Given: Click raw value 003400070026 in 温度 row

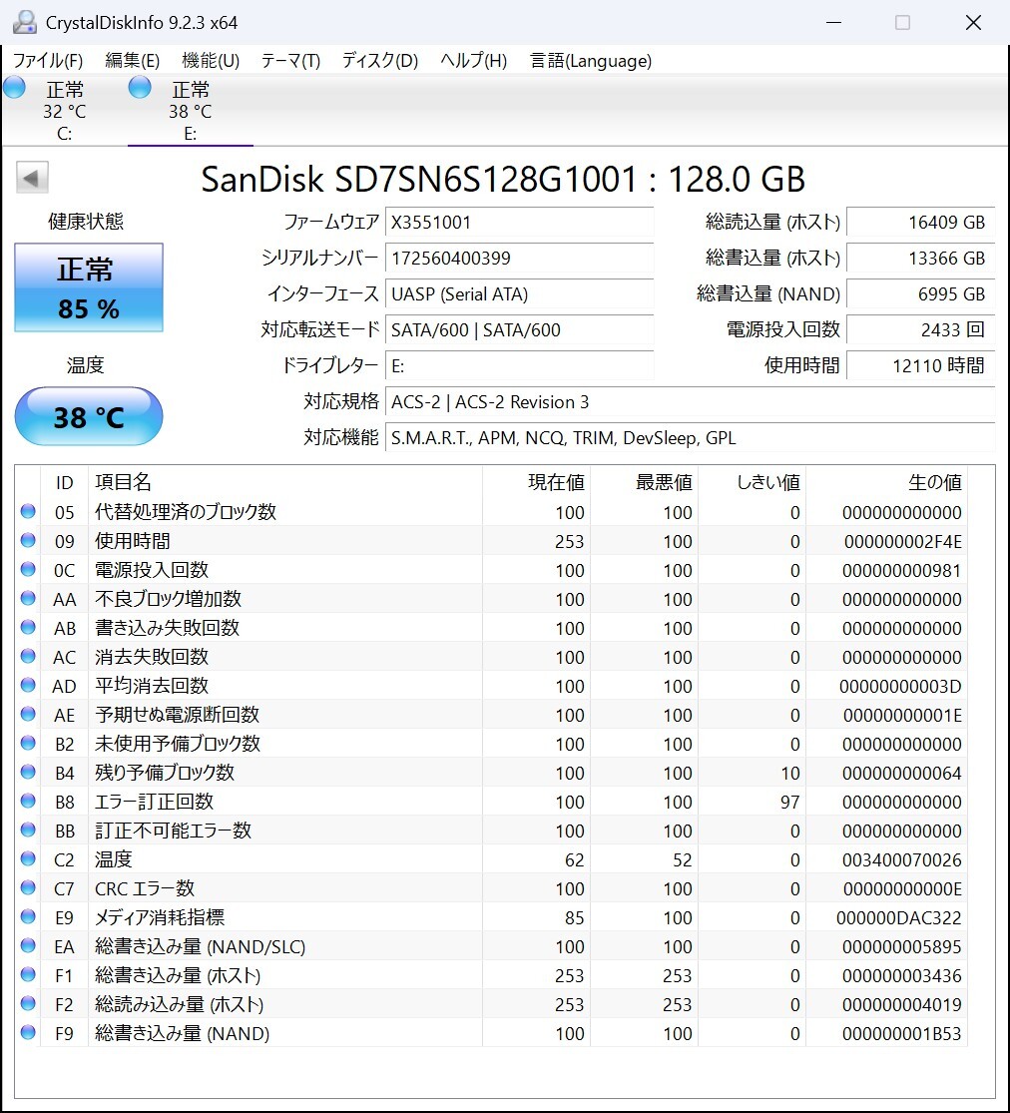Looking at the screenshot, I should tap(901, 859).
